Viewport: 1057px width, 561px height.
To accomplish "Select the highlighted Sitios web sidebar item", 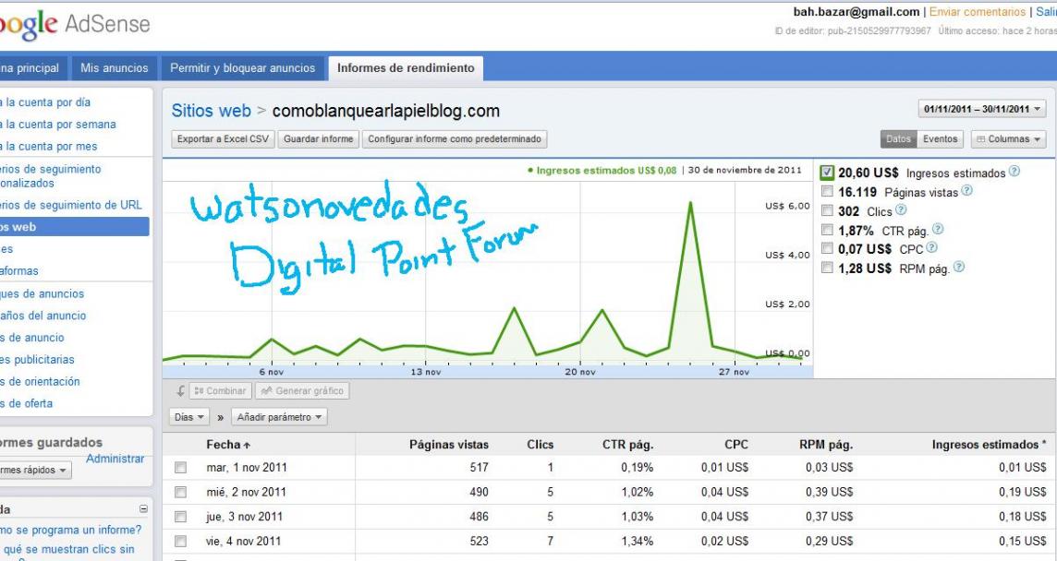I will (74, 227).
